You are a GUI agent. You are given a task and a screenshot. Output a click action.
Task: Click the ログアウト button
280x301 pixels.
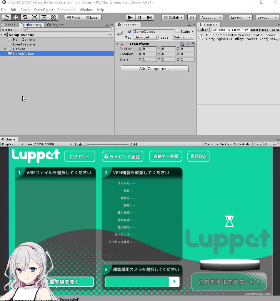tap(80, 157)
